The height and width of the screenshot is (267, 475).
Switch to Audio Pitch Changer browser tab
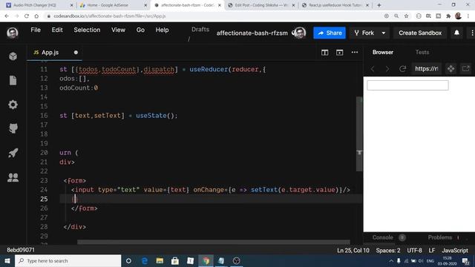coord(39,5)
